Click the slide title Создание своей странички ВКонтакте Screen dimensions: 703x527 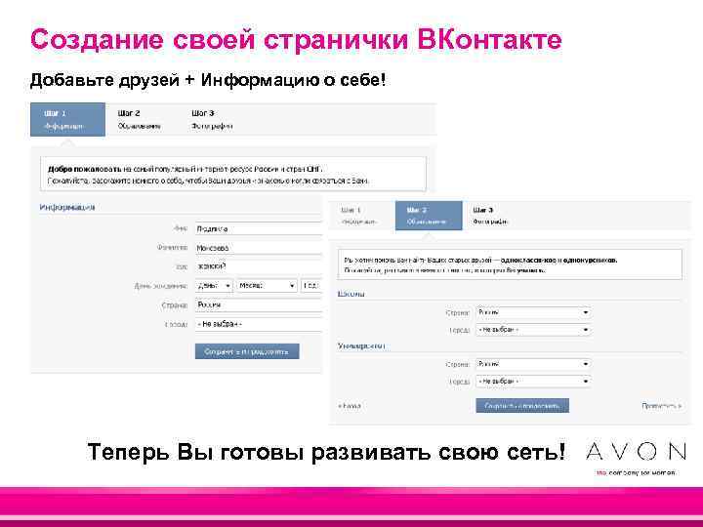[296, 39]
